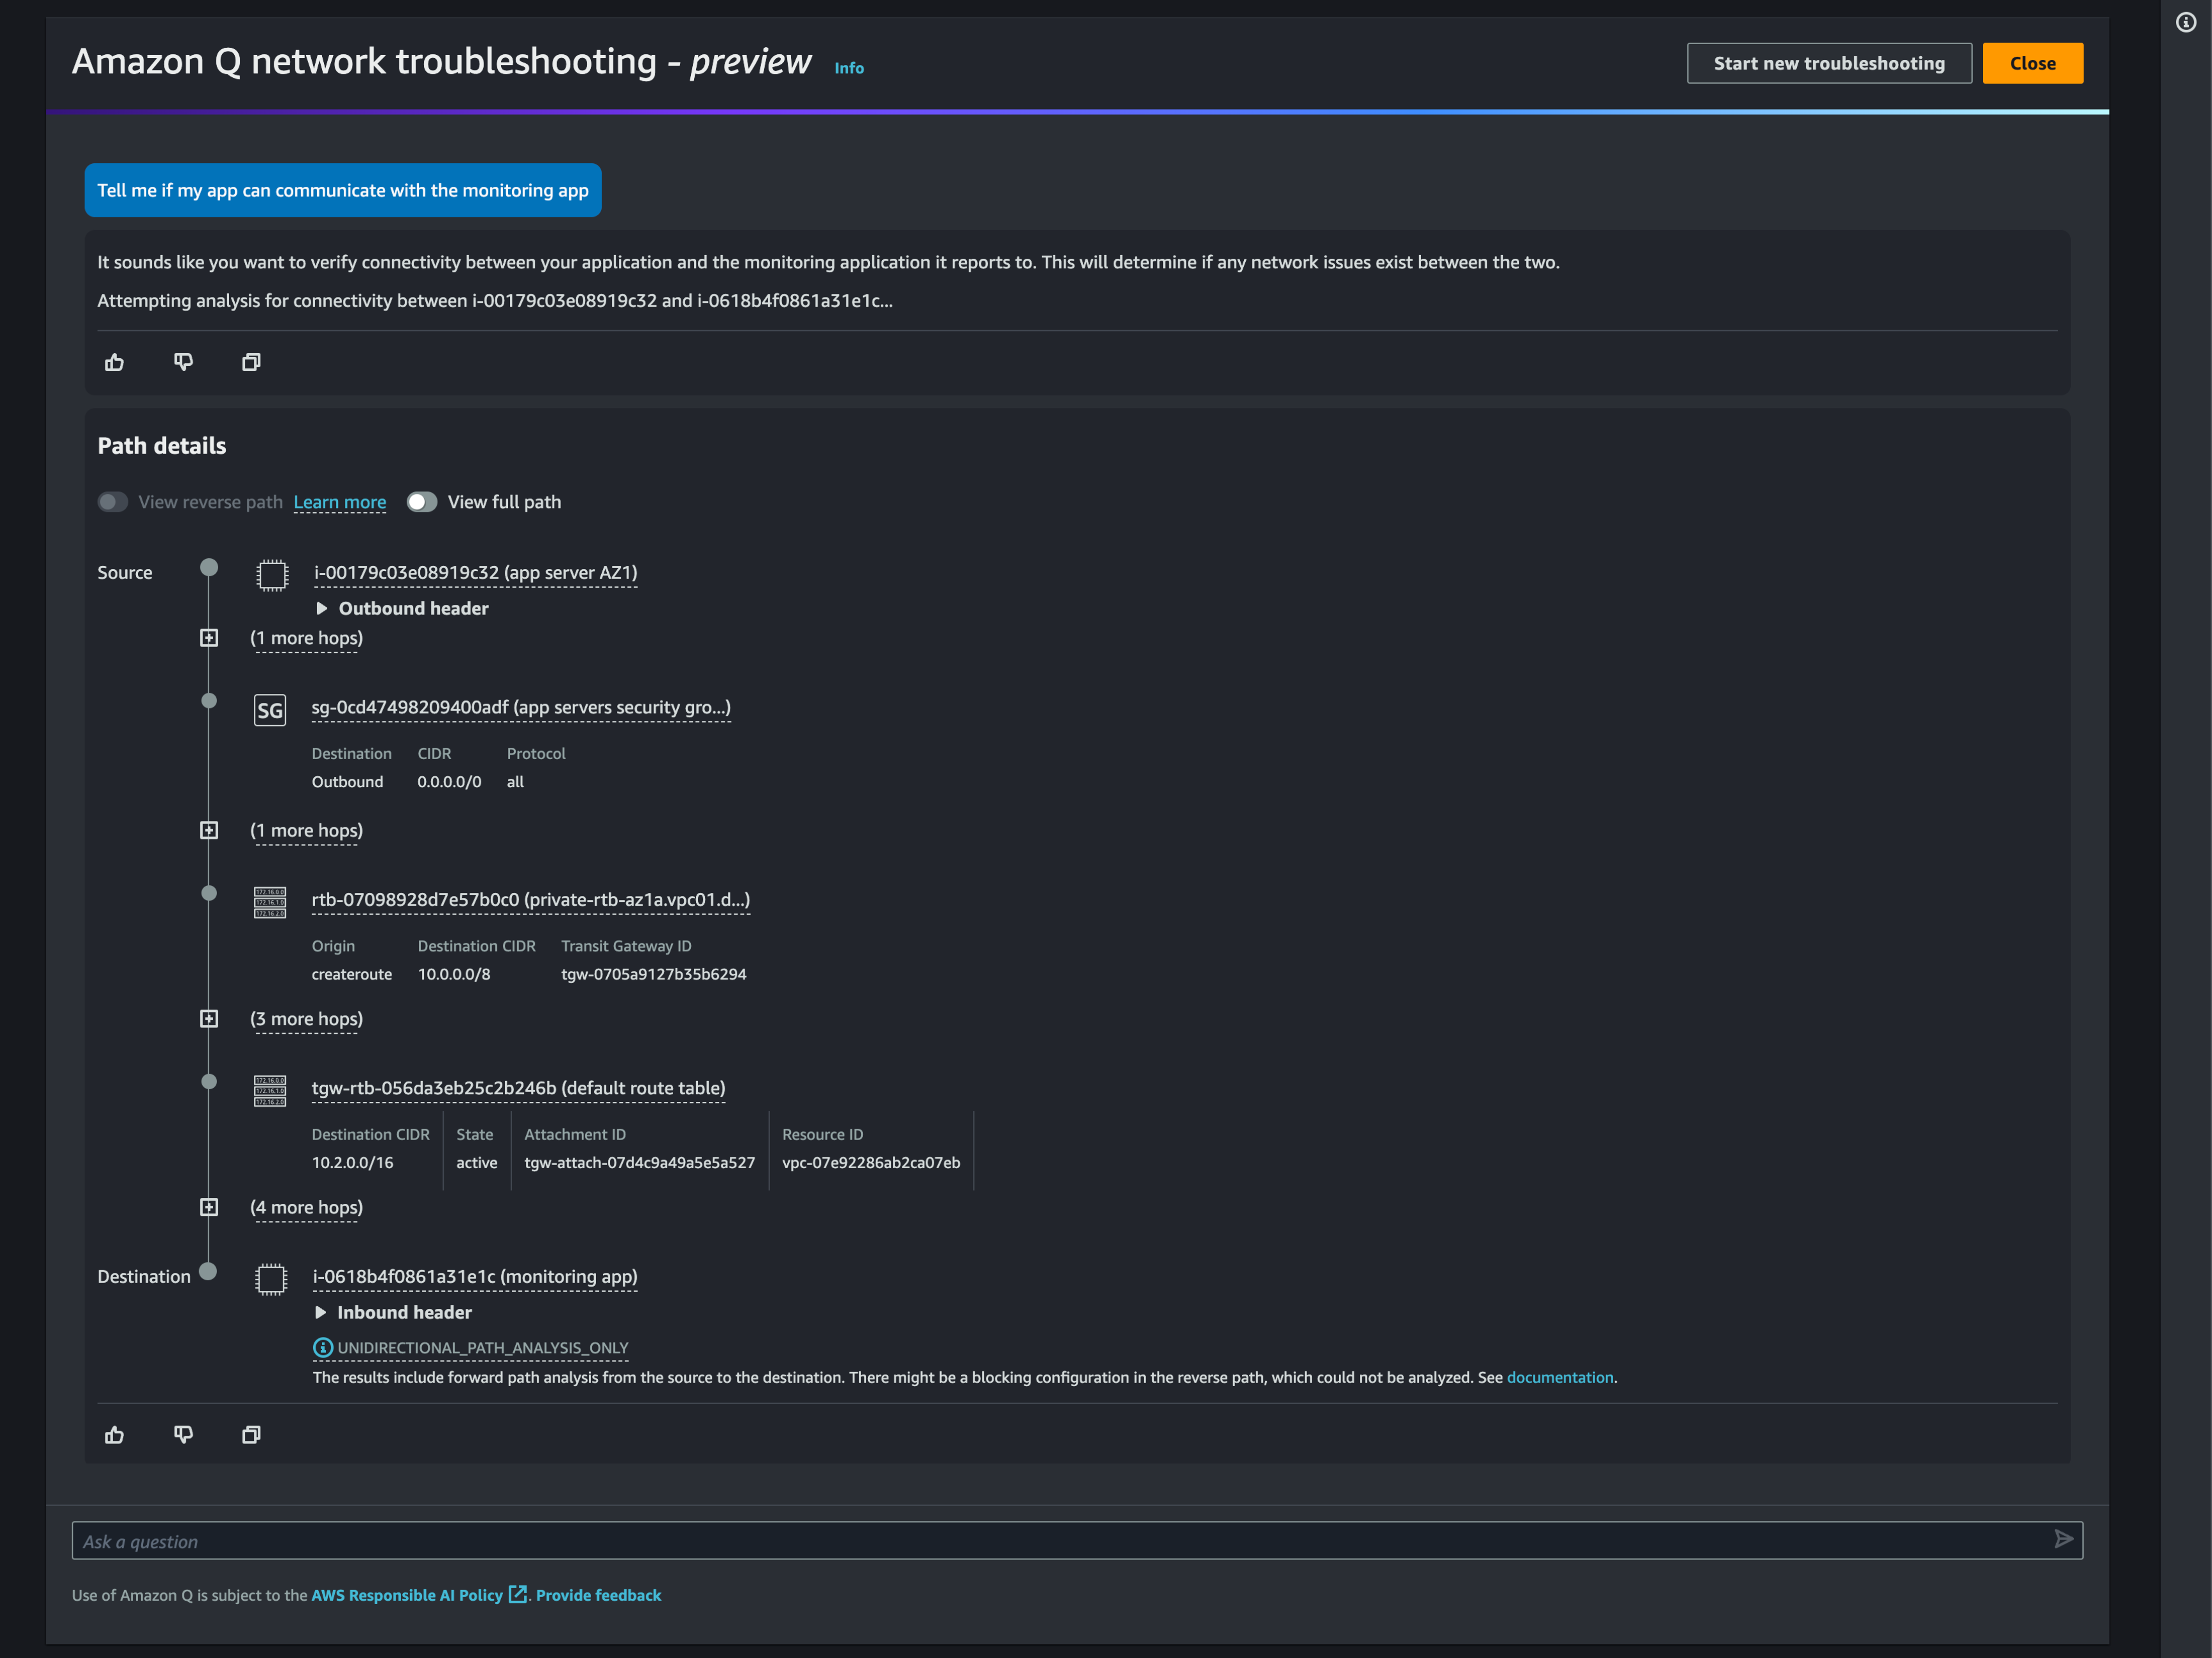This screenshot has width=2212, height=1658.
Task: Toggle View reverse path switch
Action: pos(113,502)
